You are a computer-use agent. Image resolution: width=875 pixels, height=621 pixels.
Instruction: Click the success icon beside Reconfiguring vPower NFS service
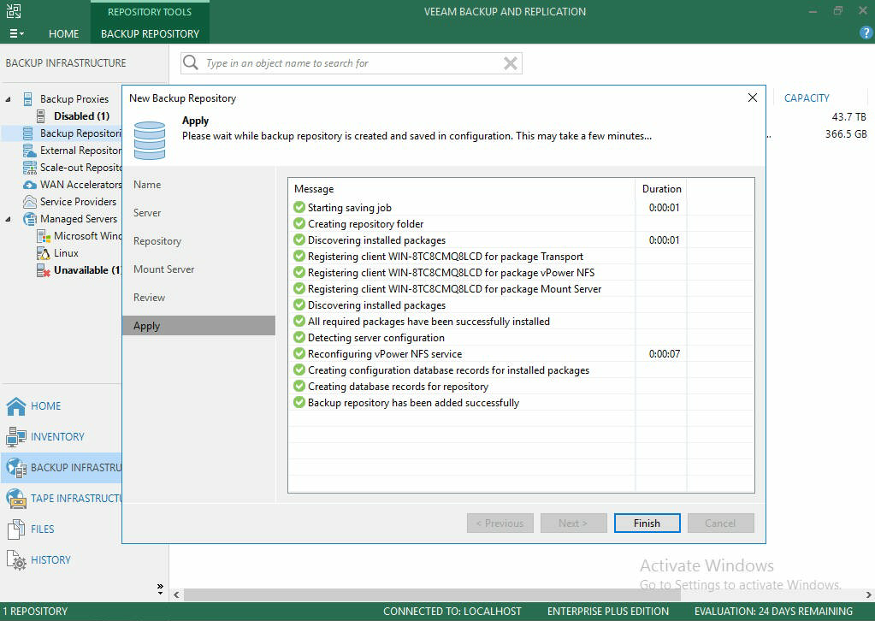click(x=299, y=354)
